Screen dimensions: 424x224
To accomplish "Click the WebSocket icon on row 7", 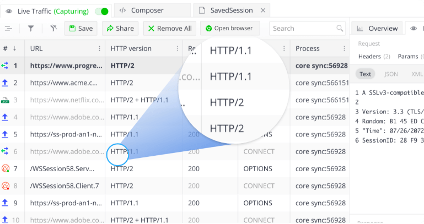I will coord(6,168).
